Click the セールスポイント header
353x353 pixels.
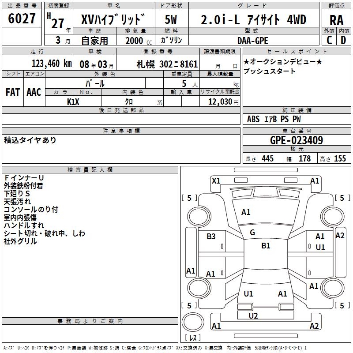coord(297,51)
